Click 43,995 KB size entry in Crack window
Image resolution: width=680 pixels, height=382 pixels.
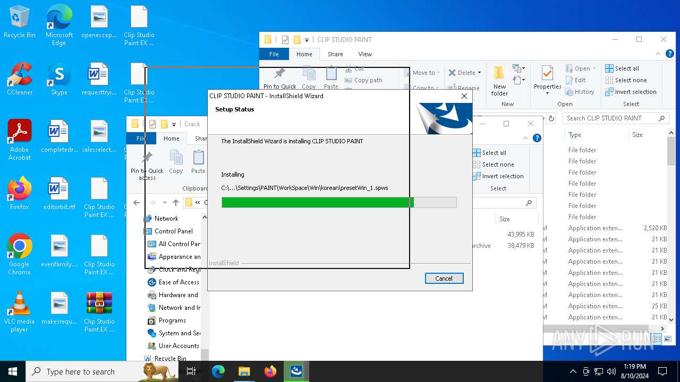point(521,235)
